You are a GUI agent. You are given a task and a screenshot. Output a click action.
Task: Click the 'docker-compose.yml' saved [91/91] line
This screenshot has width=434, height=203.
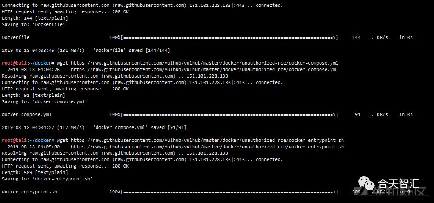point(94,128)
